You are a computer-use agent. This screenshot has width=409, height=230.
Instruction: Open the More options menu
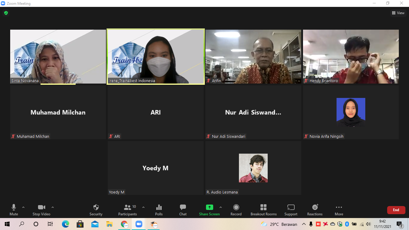point(339,210)
